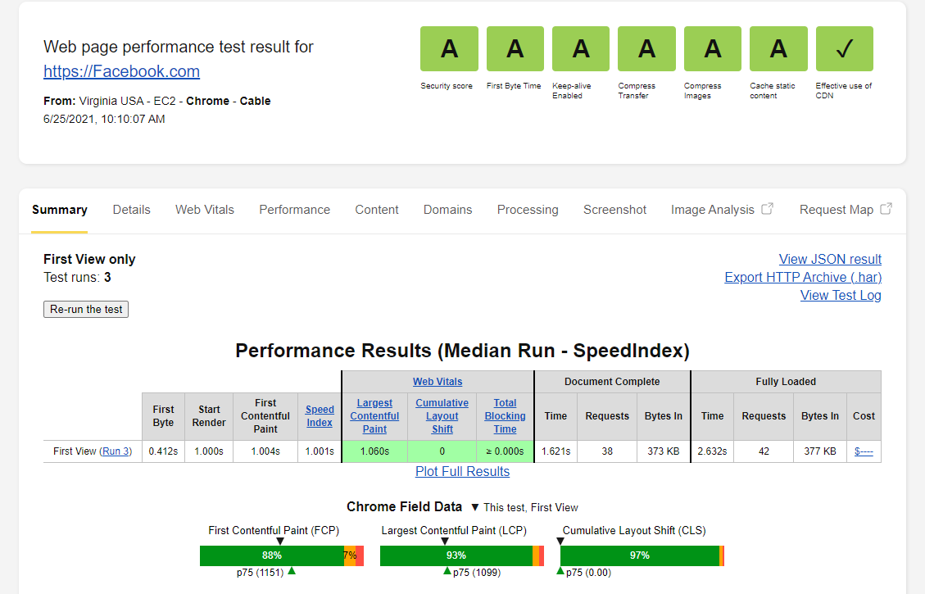The image size is (925, 594).
Task: Click the 1.060s LCP value cell
Action: pos(374,451)
